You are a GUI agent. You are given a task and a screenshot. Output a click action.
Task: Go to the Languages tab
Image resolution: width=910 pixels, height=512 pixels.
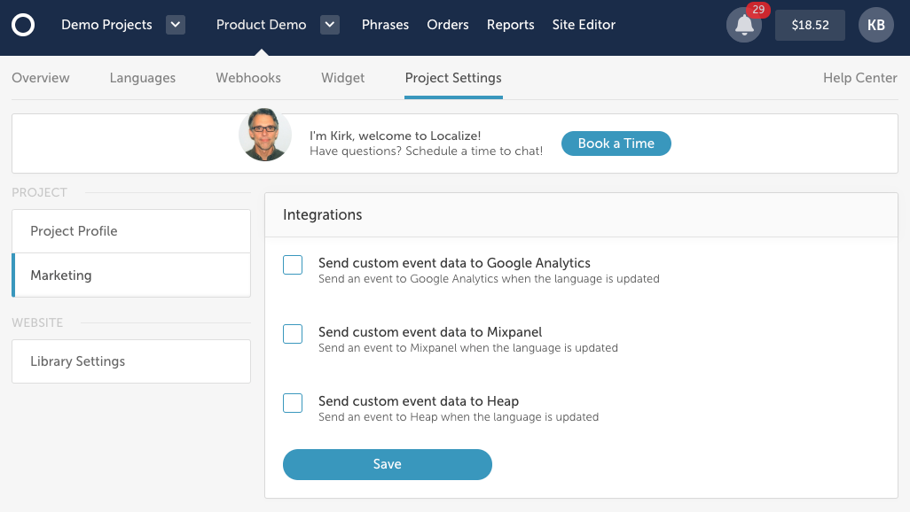[143, 78]
